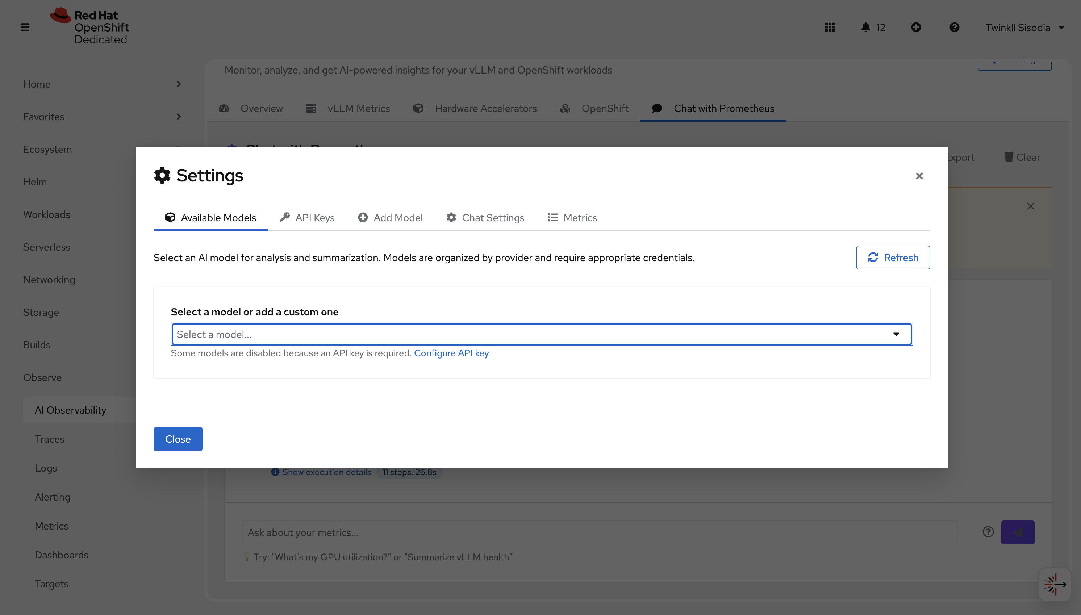Image resolution: width=1081 pixels, height=615 pixels.
Task: Click the Configure API key link
Action: pos(451,353)
